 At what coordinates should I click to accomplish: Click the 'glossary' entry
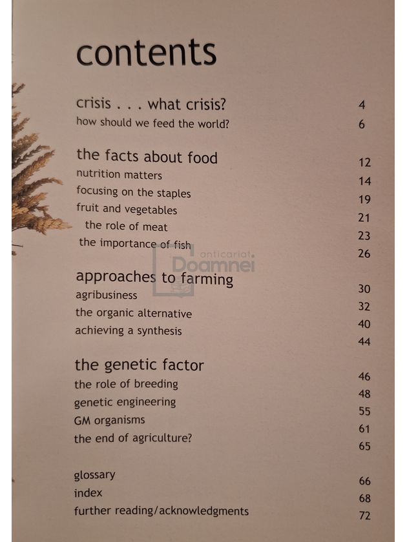pos(94,476)
